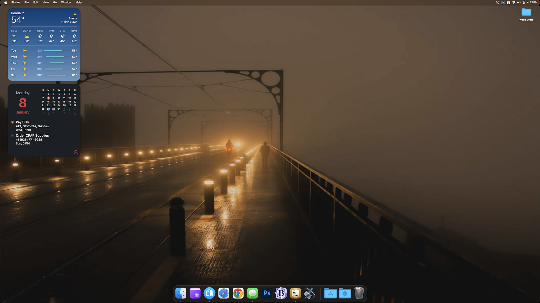Screen dimensions: 540x303
Task: Open the Messages app in Dock
Action: [252, 293]
